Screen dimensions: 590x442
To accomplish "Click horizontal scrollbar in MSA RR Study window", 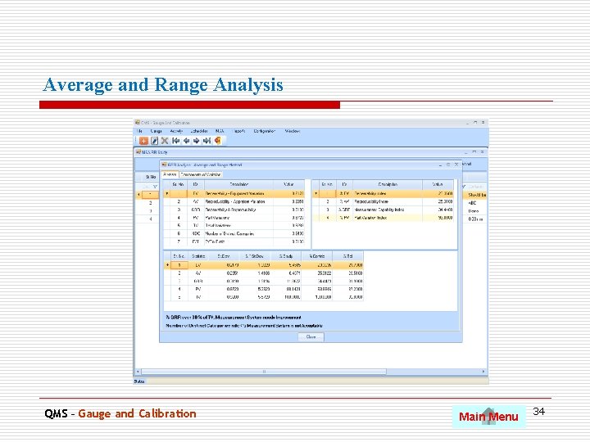I will click(x=264, y=372).
